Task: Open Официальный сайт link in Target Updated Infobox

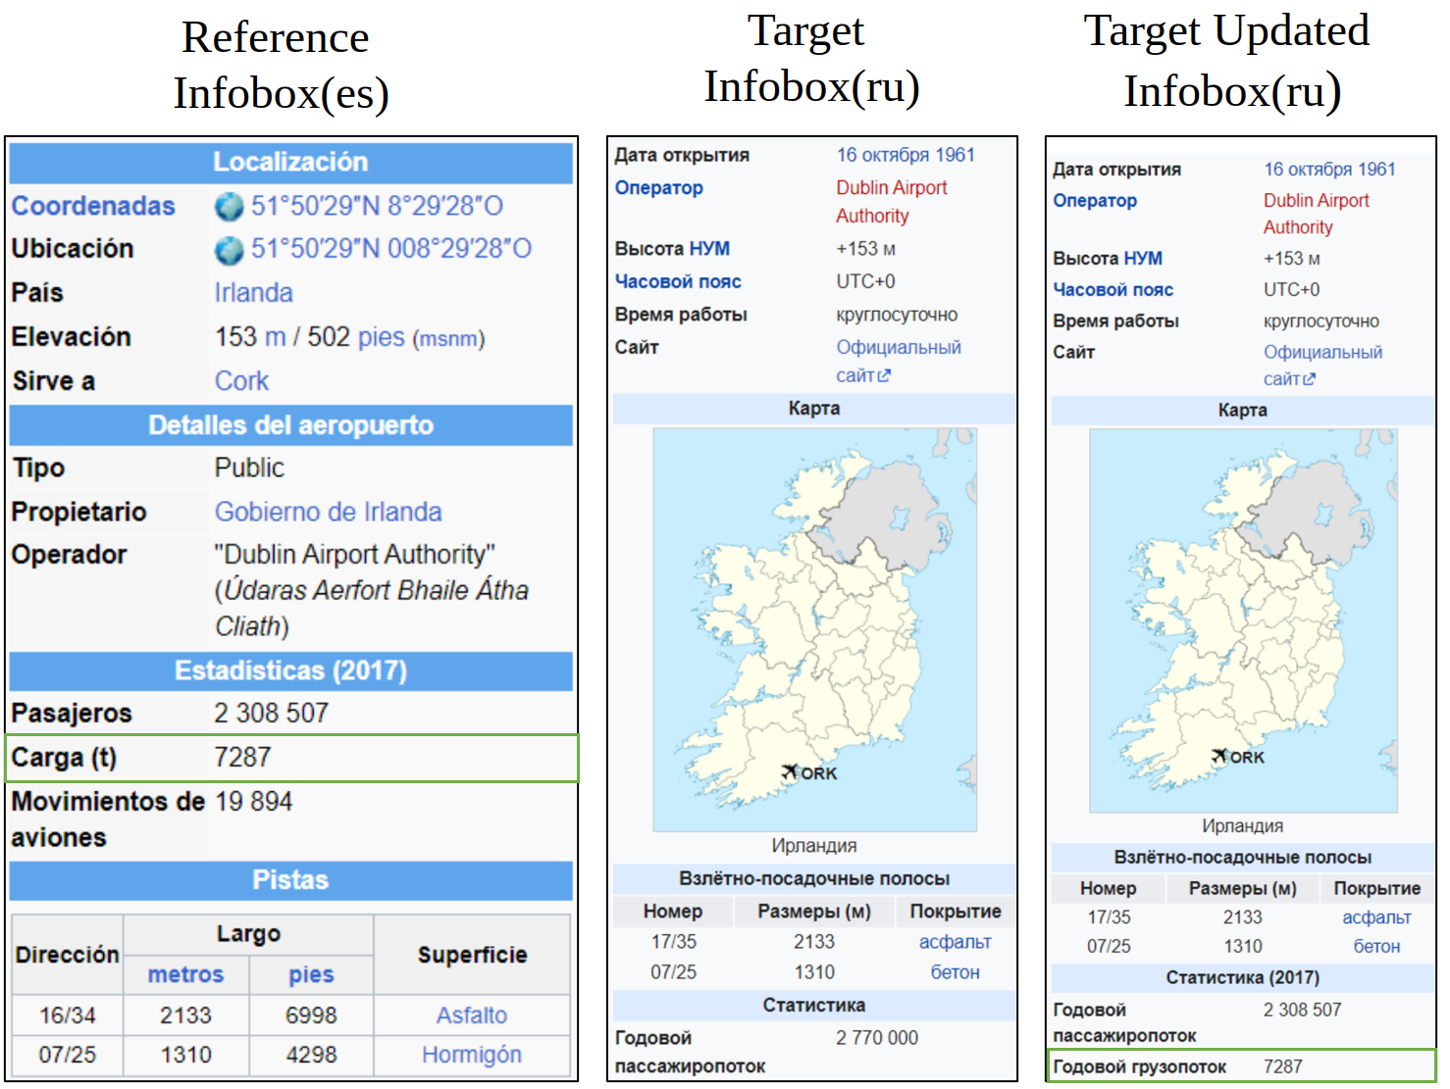Action: pyautogui.click(x=1322, y=365)
